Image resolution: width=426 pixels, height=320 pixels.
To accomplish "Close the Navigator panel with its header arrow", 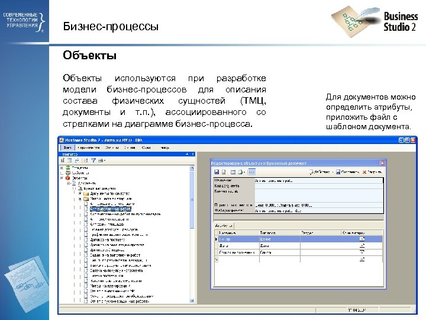I will pyautogui.click(x=193, y=154).
